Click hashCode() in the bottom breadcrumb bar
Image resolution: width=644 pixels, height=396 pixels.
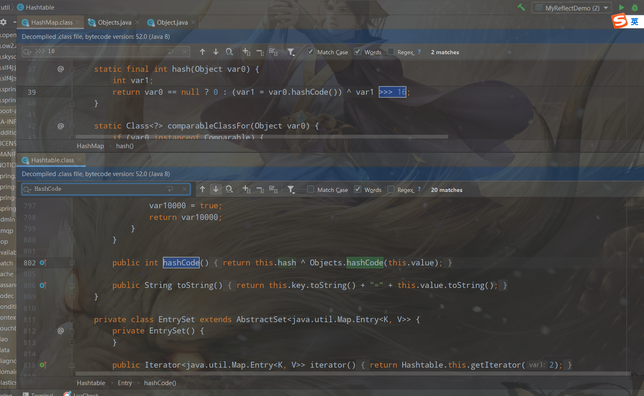click(x=160, y=383)
